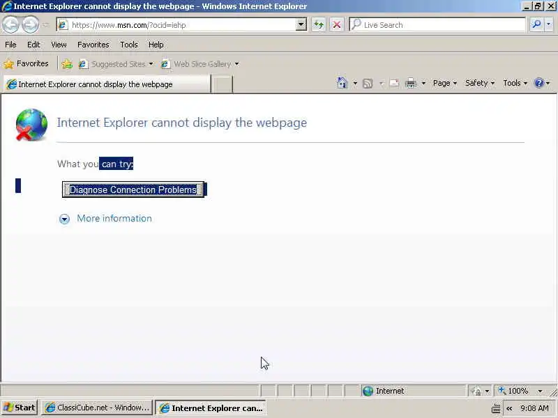Image resolution: width=558 pixels, height=418 pixels.
Task: Click the globe with red X error icon
Action: click(x=31, y=125)
